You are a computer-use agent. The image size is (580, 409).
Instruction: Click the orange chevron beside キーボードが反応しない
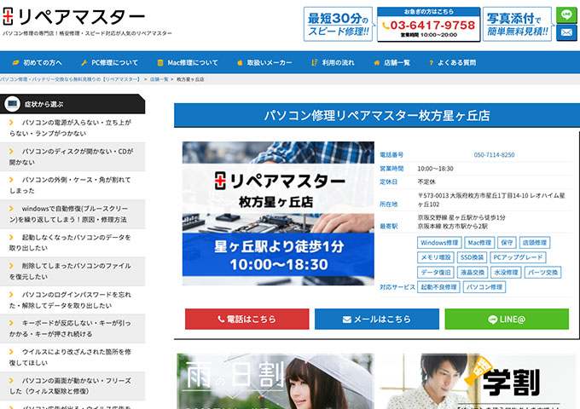pyautogui.click(x=11, y=323)
